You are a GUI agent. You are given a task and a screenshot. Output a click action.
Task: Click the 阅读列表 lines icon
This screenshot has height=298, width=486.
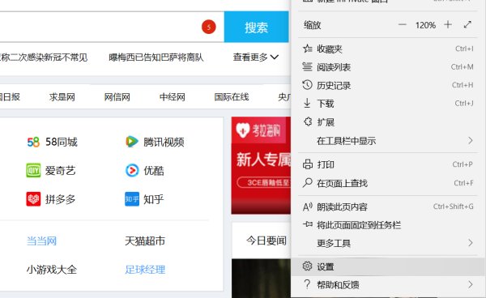coord(307,66)
